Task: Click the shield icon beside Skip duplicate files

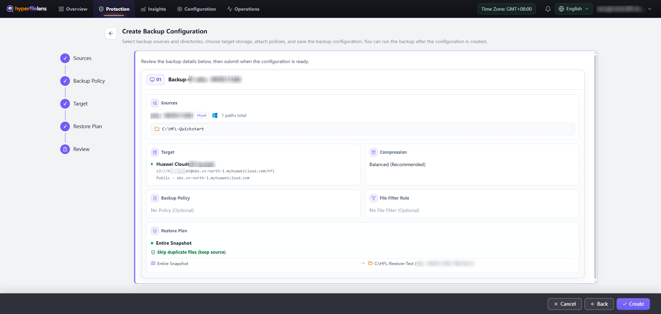Action: coord(153,252)
